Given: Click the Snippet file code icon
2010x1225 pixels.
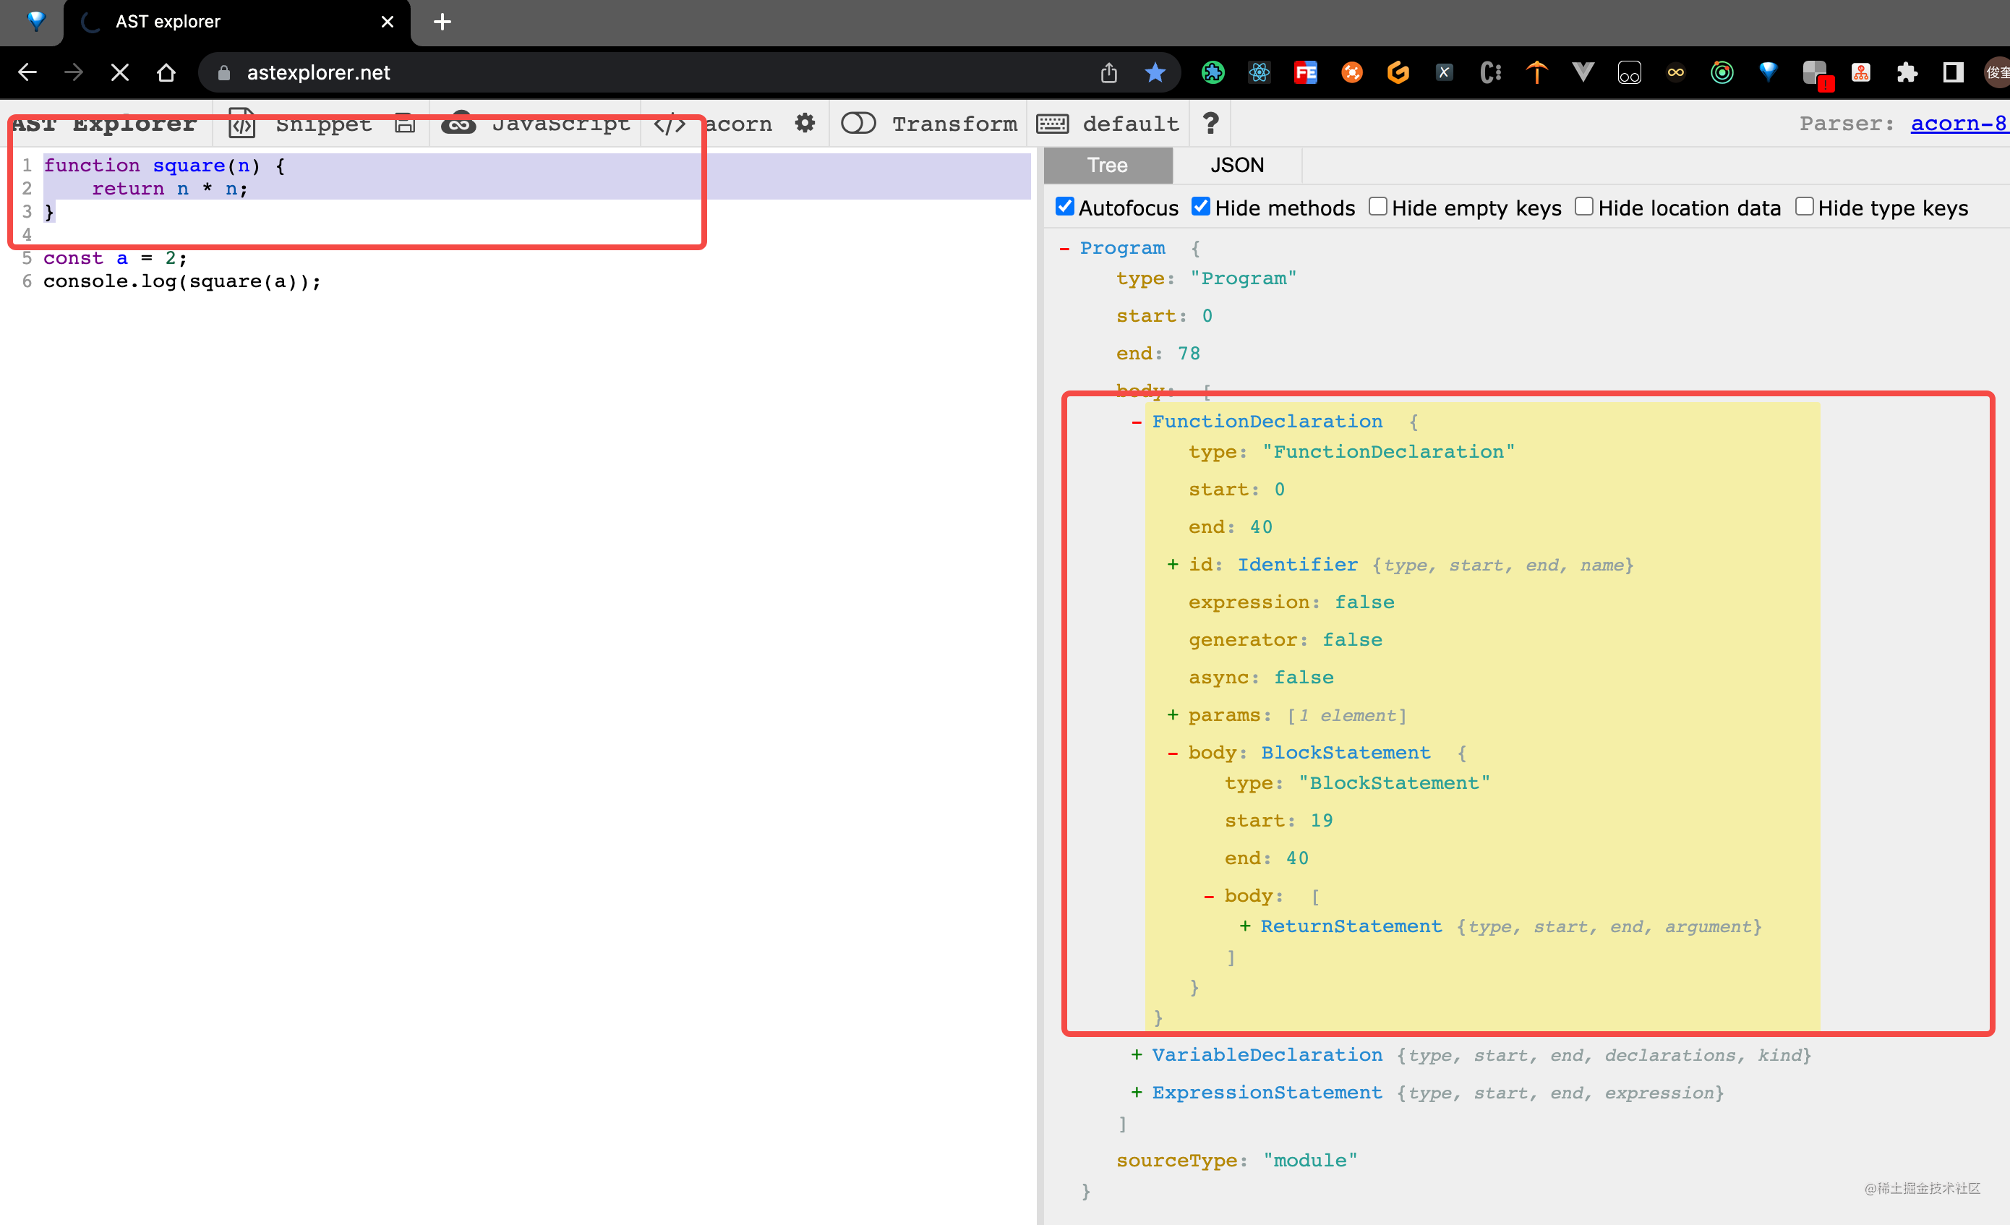Looking at the screenshot, I should click(241, 123).
